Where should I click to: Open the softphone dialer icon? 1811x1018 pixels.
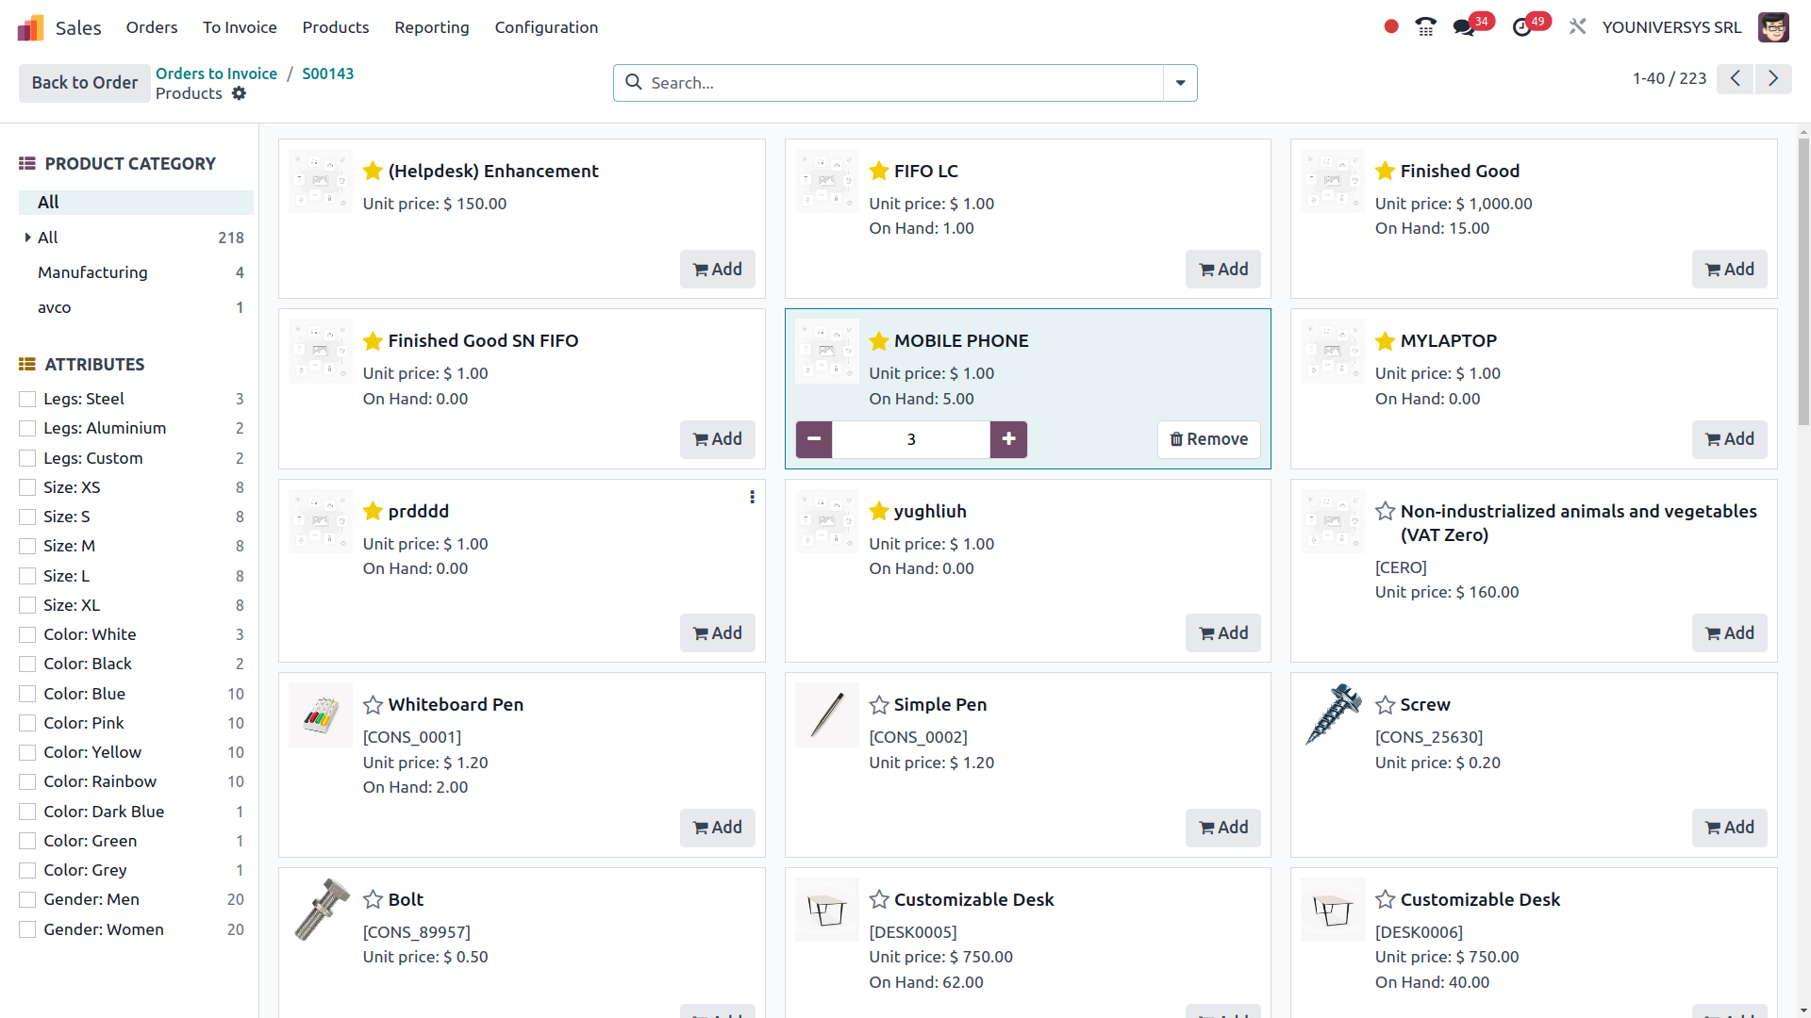tap(1425, 26)
